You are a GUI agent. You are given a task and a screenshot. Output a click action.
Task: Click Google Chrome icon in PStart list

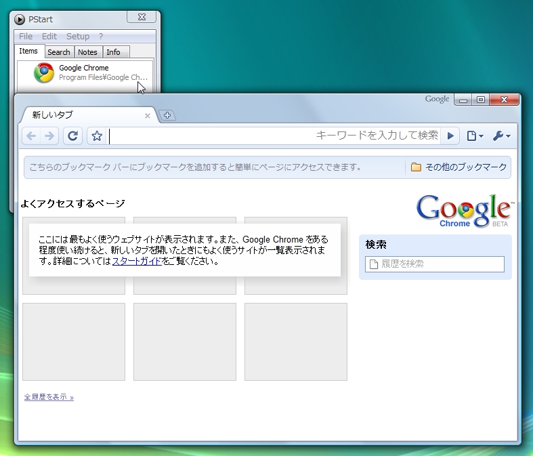coord(44,72)
